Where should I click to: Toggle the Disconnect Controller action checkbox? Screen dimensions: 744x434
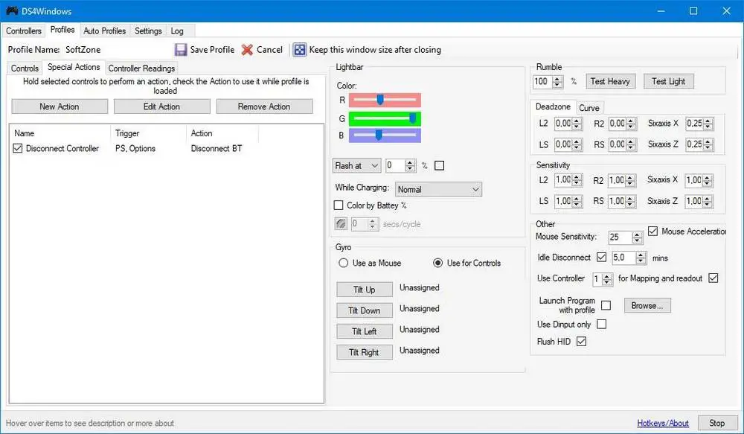18,148
